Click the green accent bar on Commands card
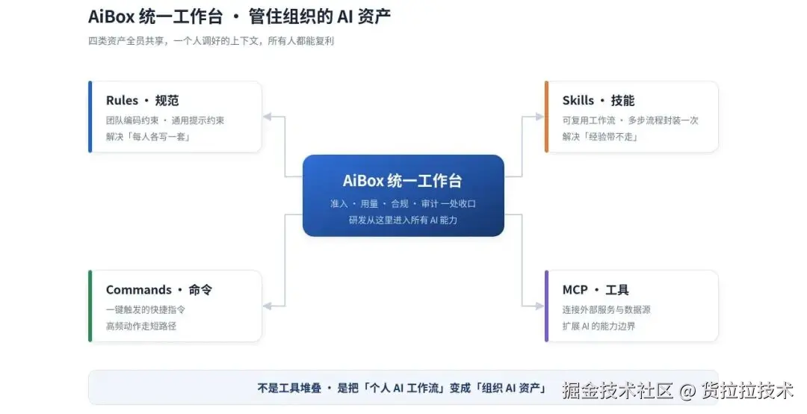 (x=90, y=306)
